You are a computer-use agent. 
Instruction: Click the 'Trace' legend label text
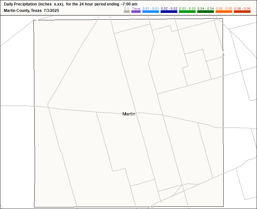(x=136, y=9)
